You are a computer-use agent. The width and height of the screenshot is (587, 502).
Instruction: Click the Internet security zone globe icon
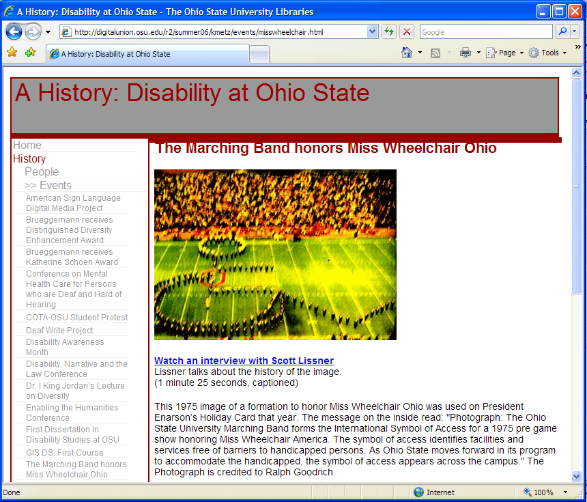click(x=418, y=492)
